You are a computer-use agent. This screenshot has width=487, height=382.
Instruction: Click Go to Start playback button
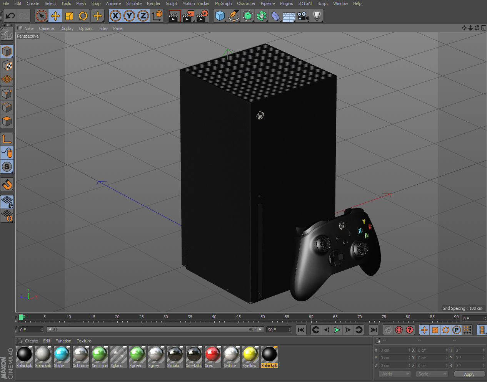(x=301, y=330)
